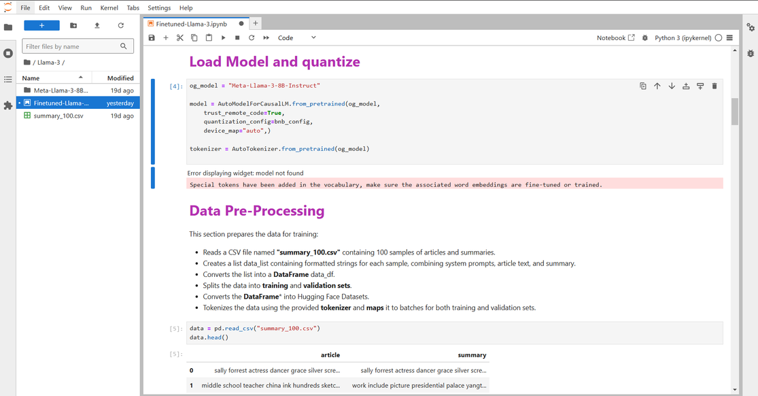This screenshot has height=396, width=758.
Task: Add a new launcher tab with plus
Action: point(256,23)
